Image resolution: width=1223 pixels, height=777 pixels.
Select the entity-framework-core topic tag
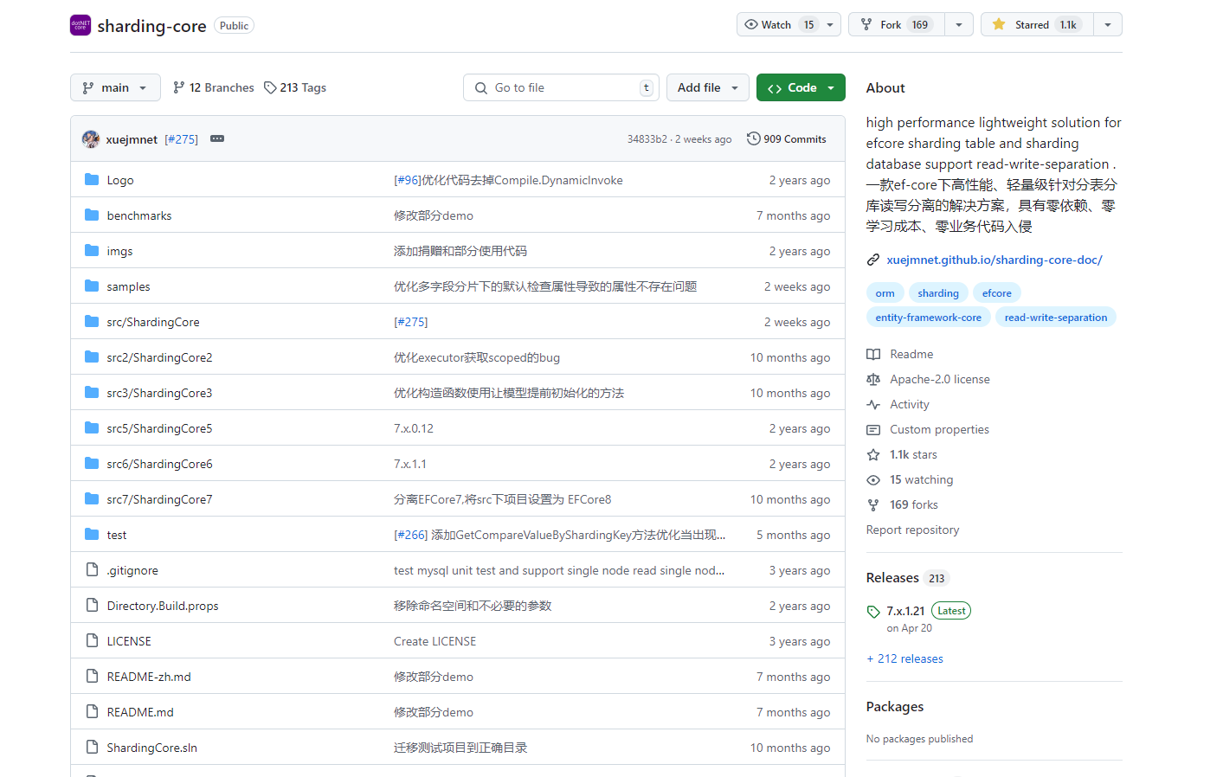click(x=929, y=318)
